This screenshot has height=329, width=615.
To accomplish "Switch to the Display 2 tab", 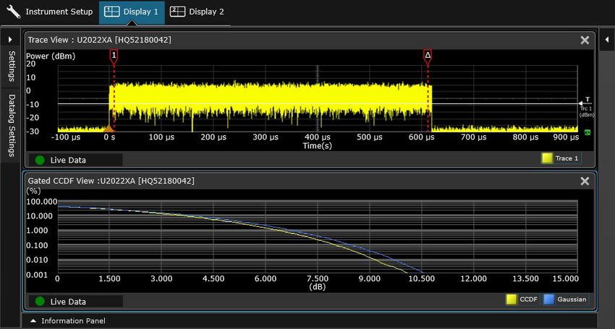I will tap(198, 12).
